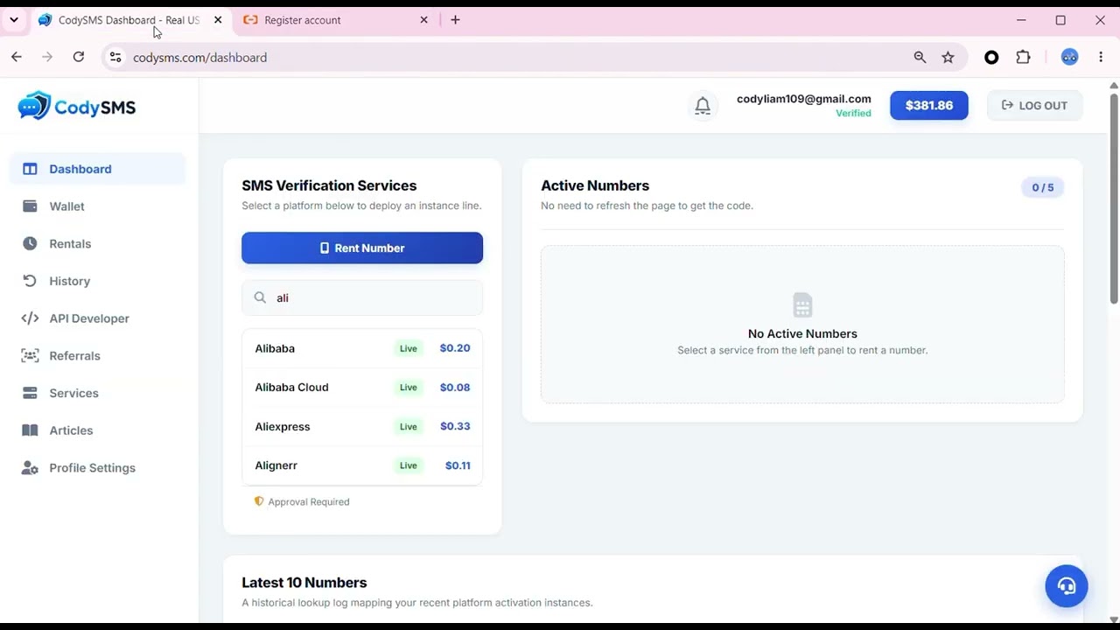Click the browser address bar URL

pos(199,58)
